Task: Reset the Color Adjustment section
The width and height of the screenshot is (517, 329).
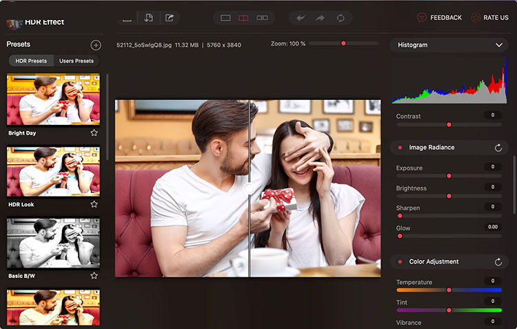Action: click(498, 261)
